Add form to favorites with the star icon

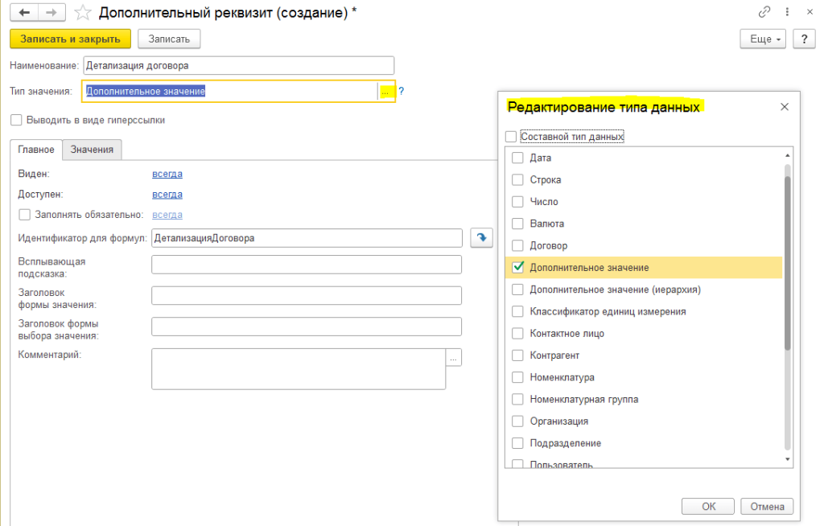pos(83,13)
